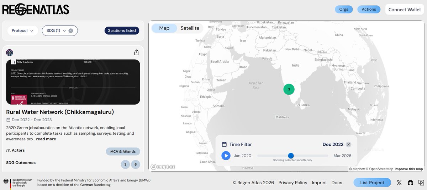Click the Dec 2022 selected month label
This screenshot has height=190, width=427.
[x=333, y=144]
